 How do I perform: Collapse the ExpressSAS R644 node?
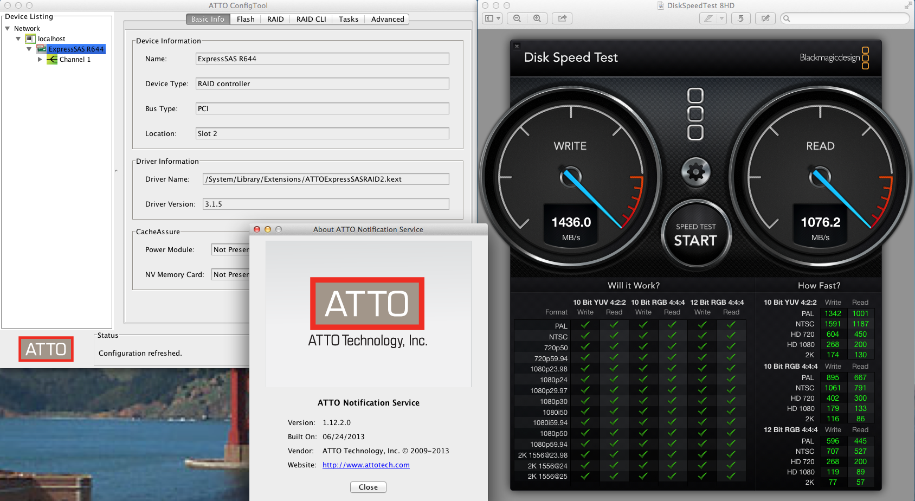click(x=29, y=49)
